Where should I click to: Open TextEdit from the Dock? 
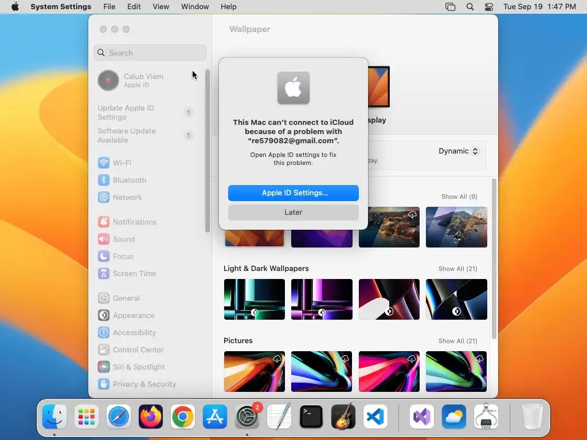click(x=279, y=417)
